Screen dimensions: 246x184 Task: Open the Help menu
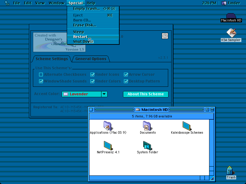coord(91,3)
